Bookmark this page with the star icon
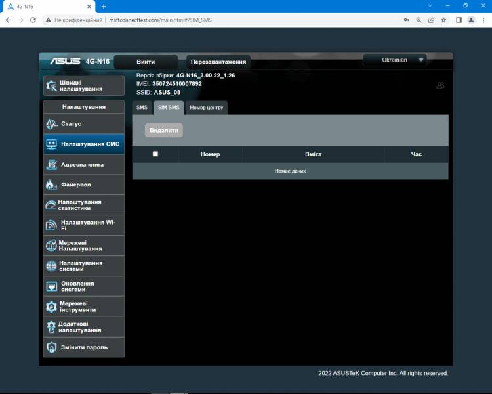Screen dimensions: 492x394 (443, 20)
